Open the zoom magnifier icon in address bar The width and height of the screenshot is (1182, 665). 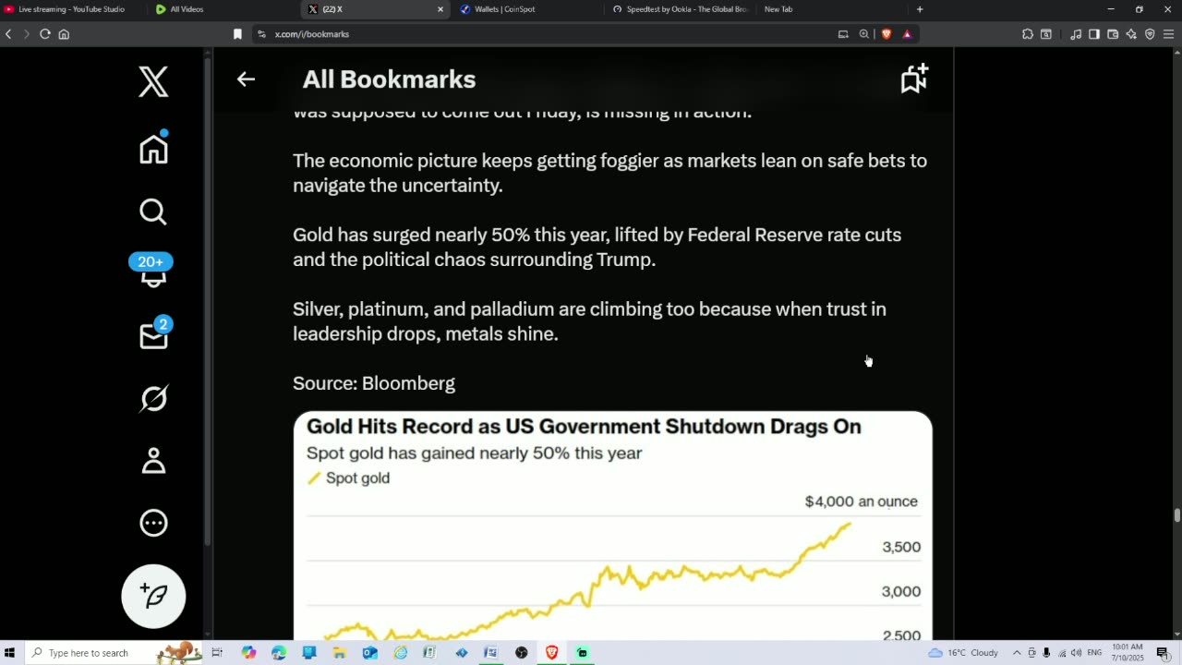pos(864,34)
